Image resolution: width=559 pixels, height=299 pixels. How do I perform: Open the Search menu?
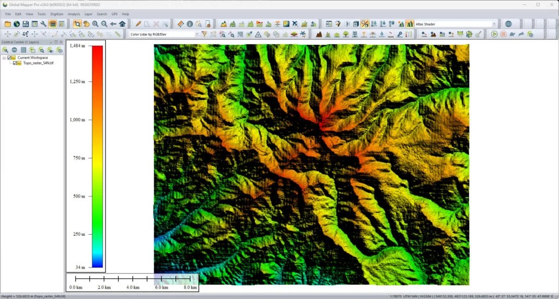(x=102, y=14)
